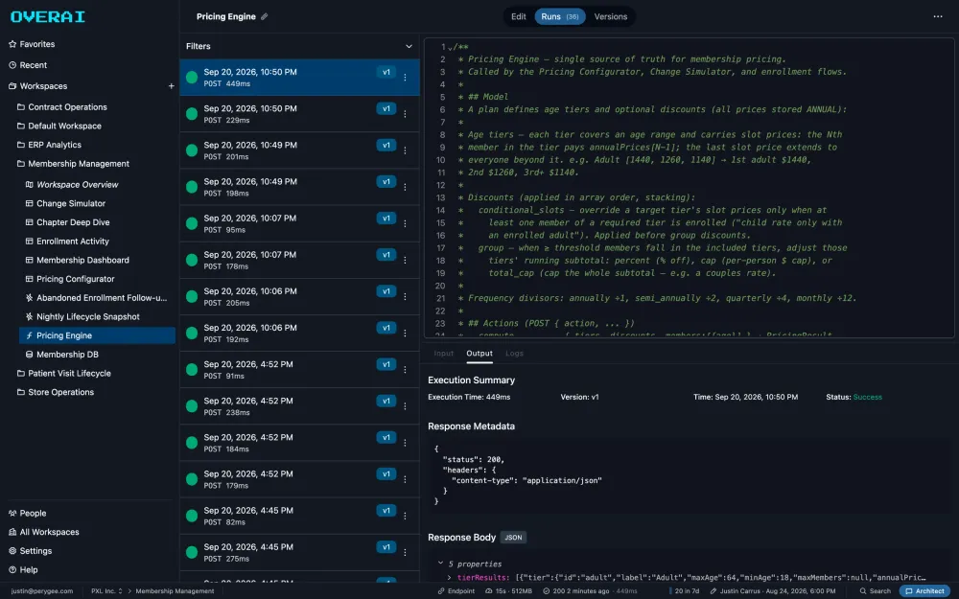Screen dimensions: 959x599
Task: Go to the People page
Action: pos(28,514)
